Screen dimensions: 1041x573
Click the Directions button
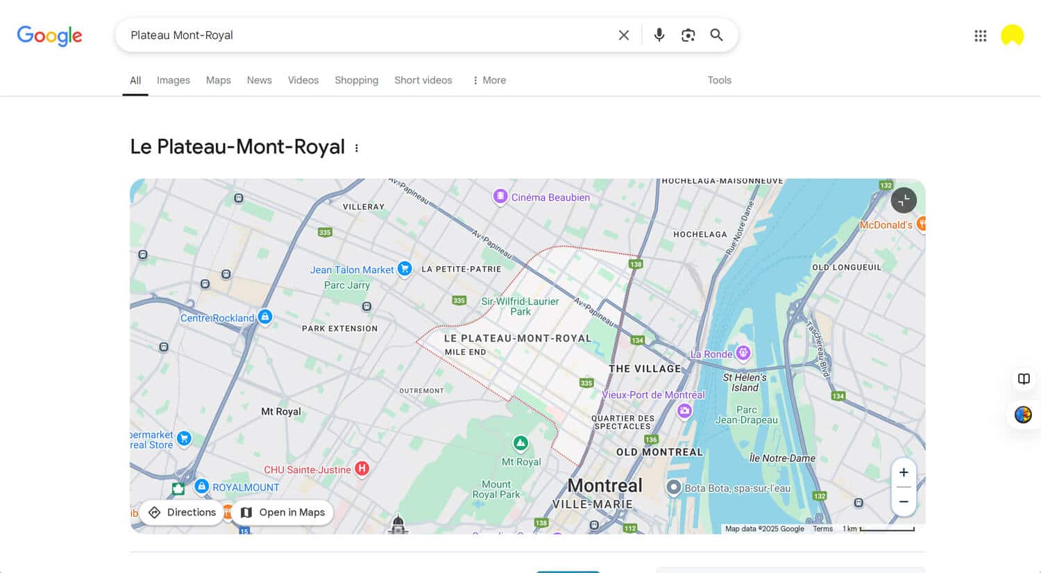[181, 512]
